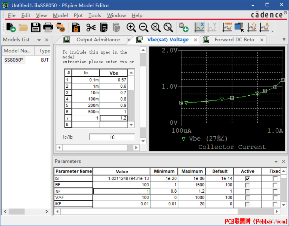Click the Ic/Ib input field
289x226 pixels.
(x=112, y=137)
